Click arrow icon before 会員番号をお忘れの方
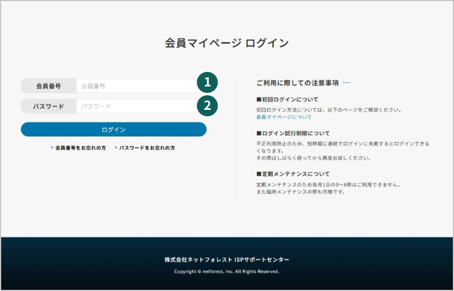Viewport: 454px width, 291px height. click(x=52, y=148)
